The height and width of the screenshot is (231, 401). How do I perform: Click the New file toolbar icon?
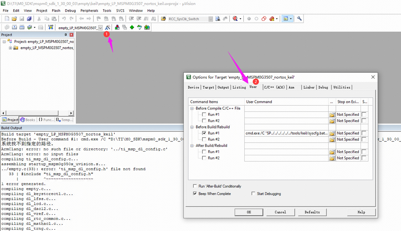[x=7, y=19]
